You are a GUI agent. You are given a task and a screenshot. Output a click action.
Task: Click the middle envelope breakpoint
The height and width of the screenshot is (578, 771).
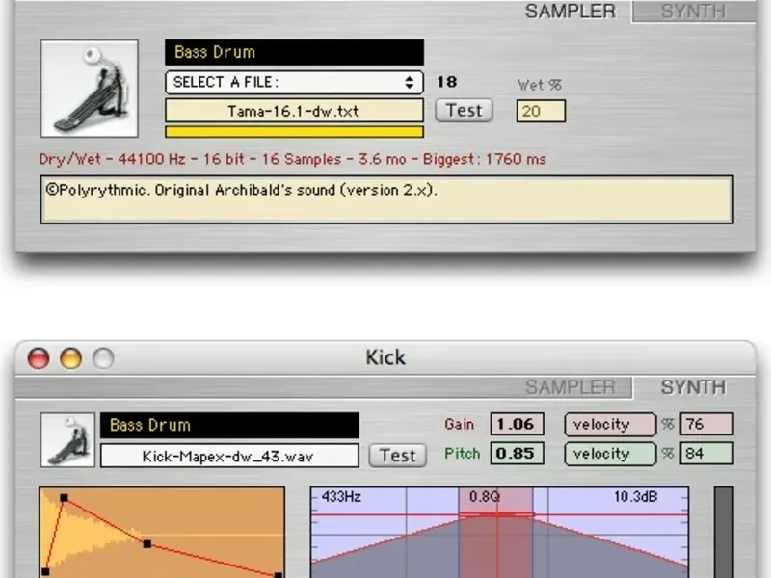146,543
